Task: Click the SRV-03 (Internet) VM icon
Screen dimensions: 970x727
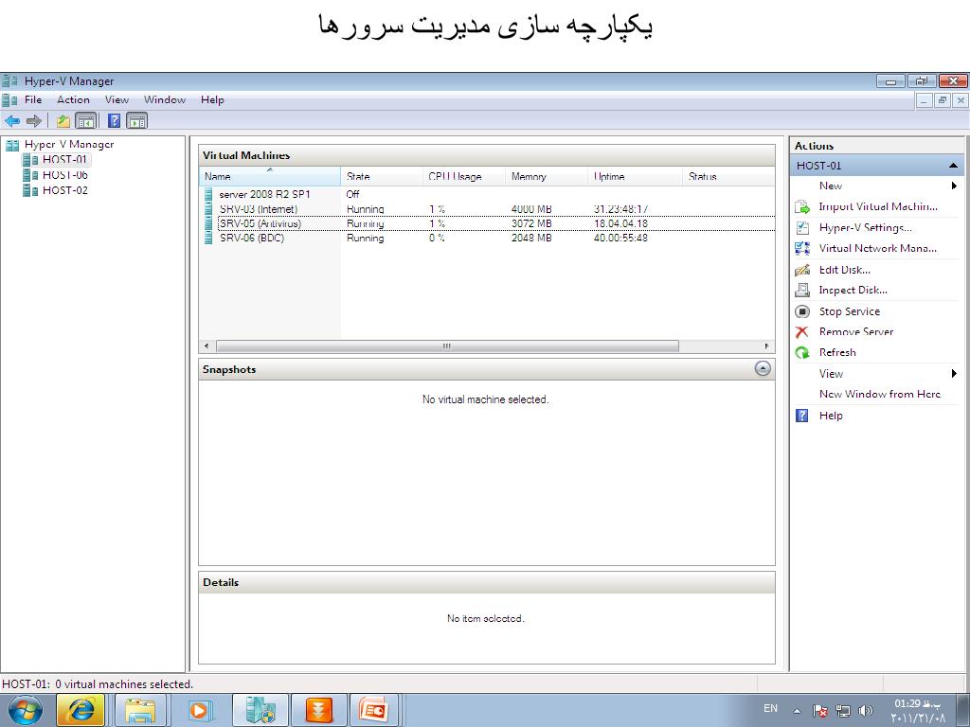Action: point(209,209)
